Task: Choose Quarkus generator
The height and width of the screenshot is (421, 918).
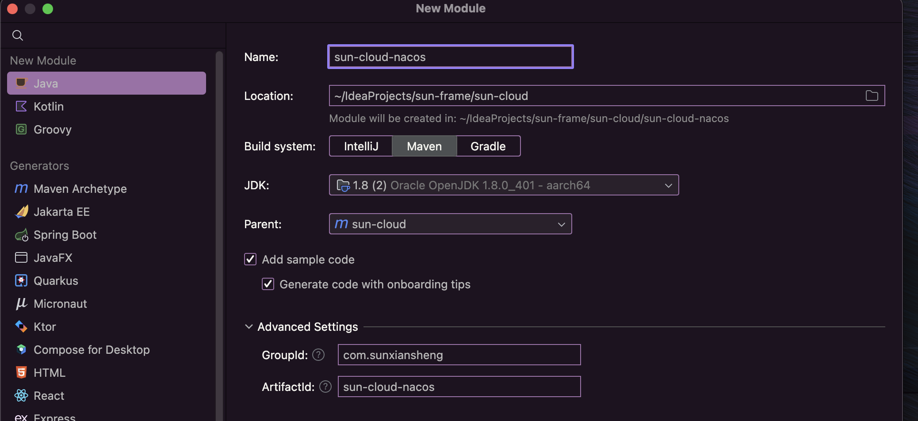Action: pyautogui.click(x=107, y=280)
